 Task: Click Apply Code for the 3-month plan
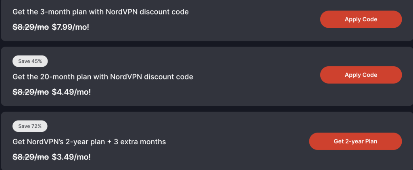pyautogui.click(x=361, y=19)
